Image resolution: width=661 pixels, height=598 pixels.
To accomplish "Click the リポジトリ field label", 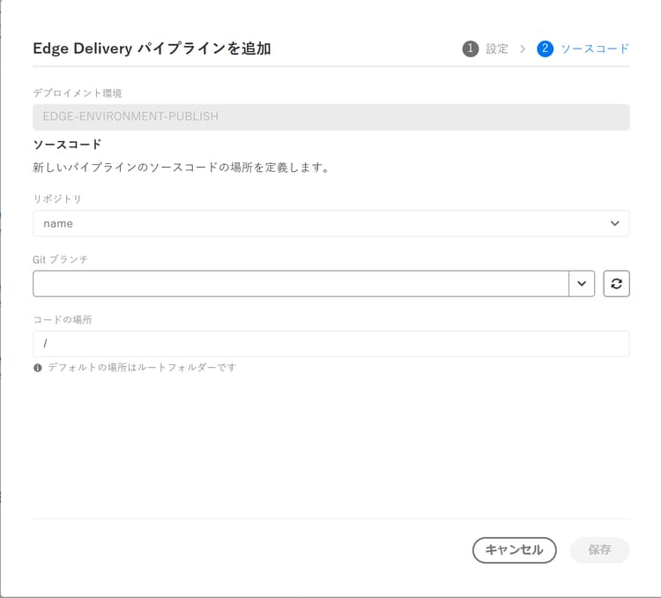I will pos(57,198).
